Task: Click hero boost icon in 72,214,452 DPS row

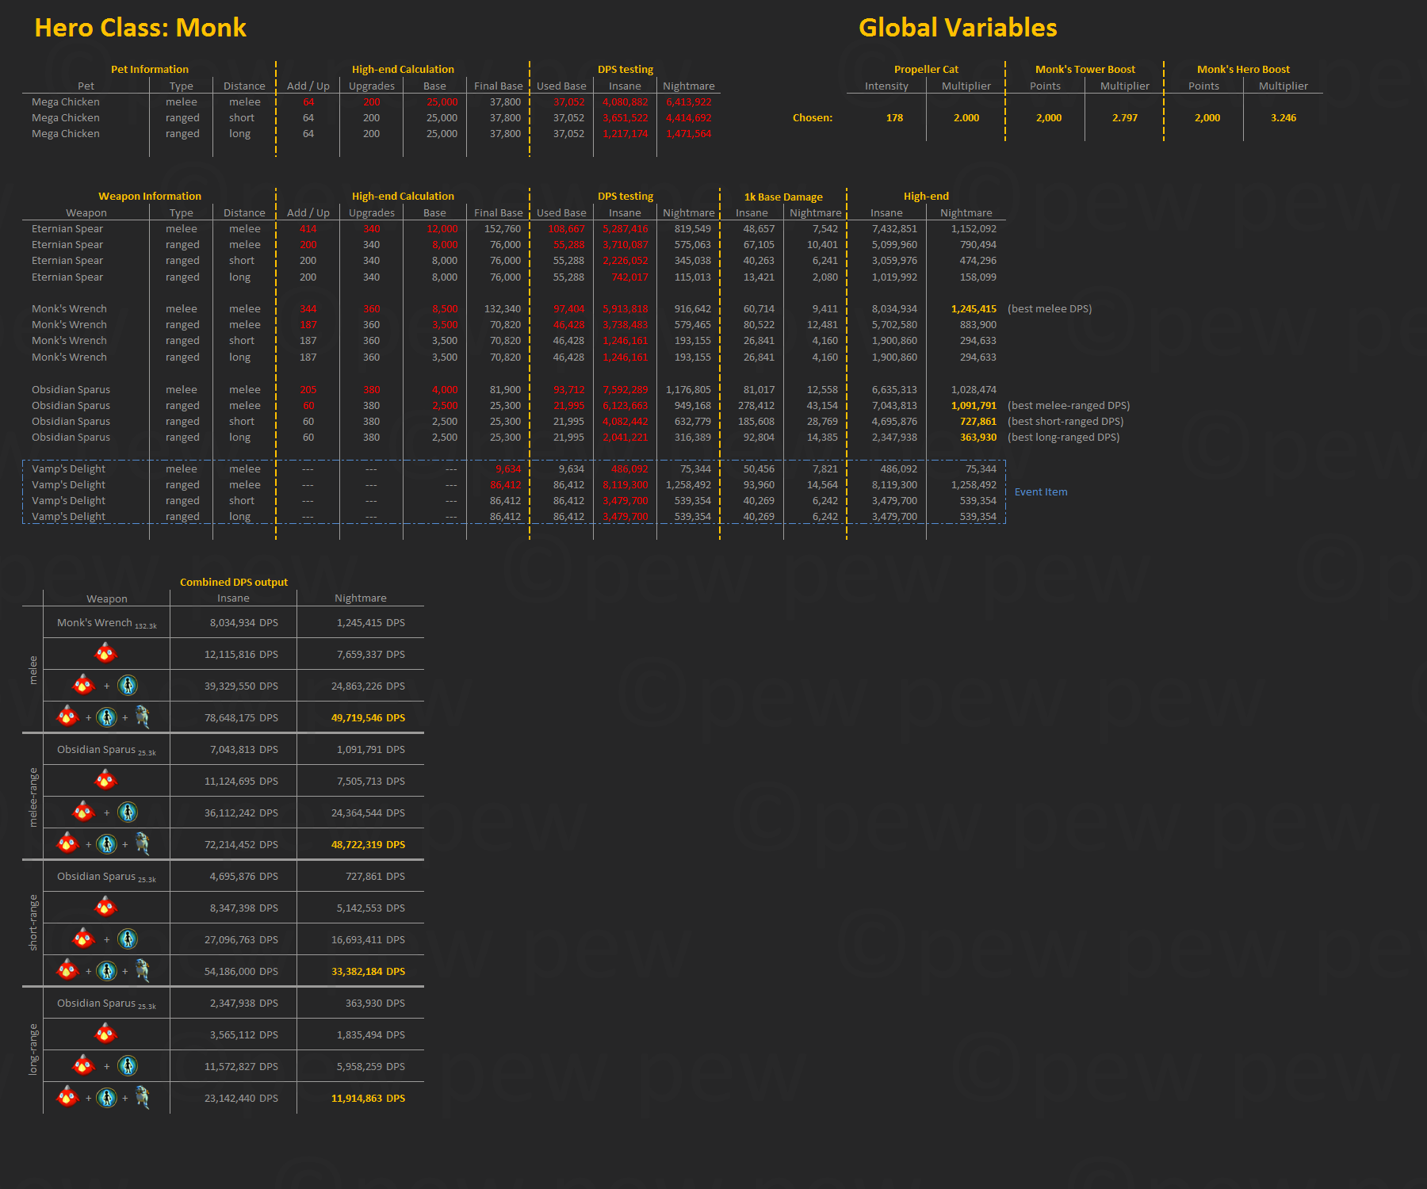Action: click(x=106, y=844)
